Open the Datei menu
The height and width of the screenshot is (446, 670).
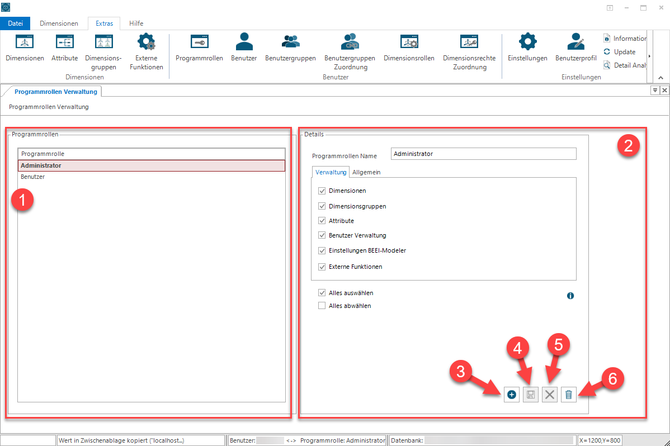tap(16, 23)
